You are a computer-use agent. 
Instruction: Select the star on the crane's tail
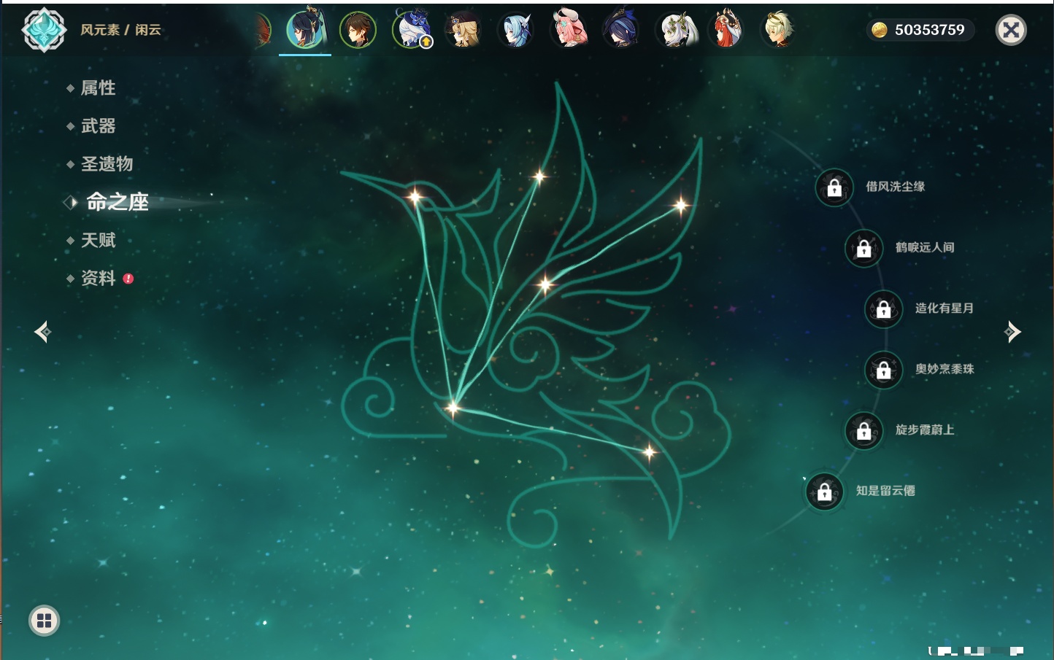coord(649,452)
